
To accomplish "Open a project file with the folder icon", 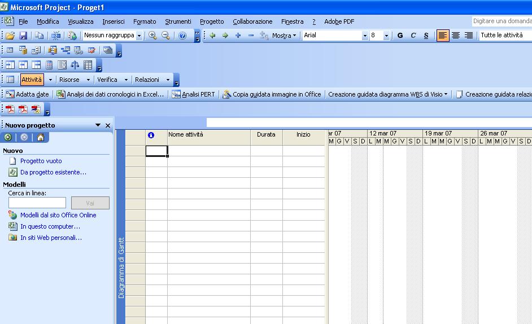I will click(10, 36).
